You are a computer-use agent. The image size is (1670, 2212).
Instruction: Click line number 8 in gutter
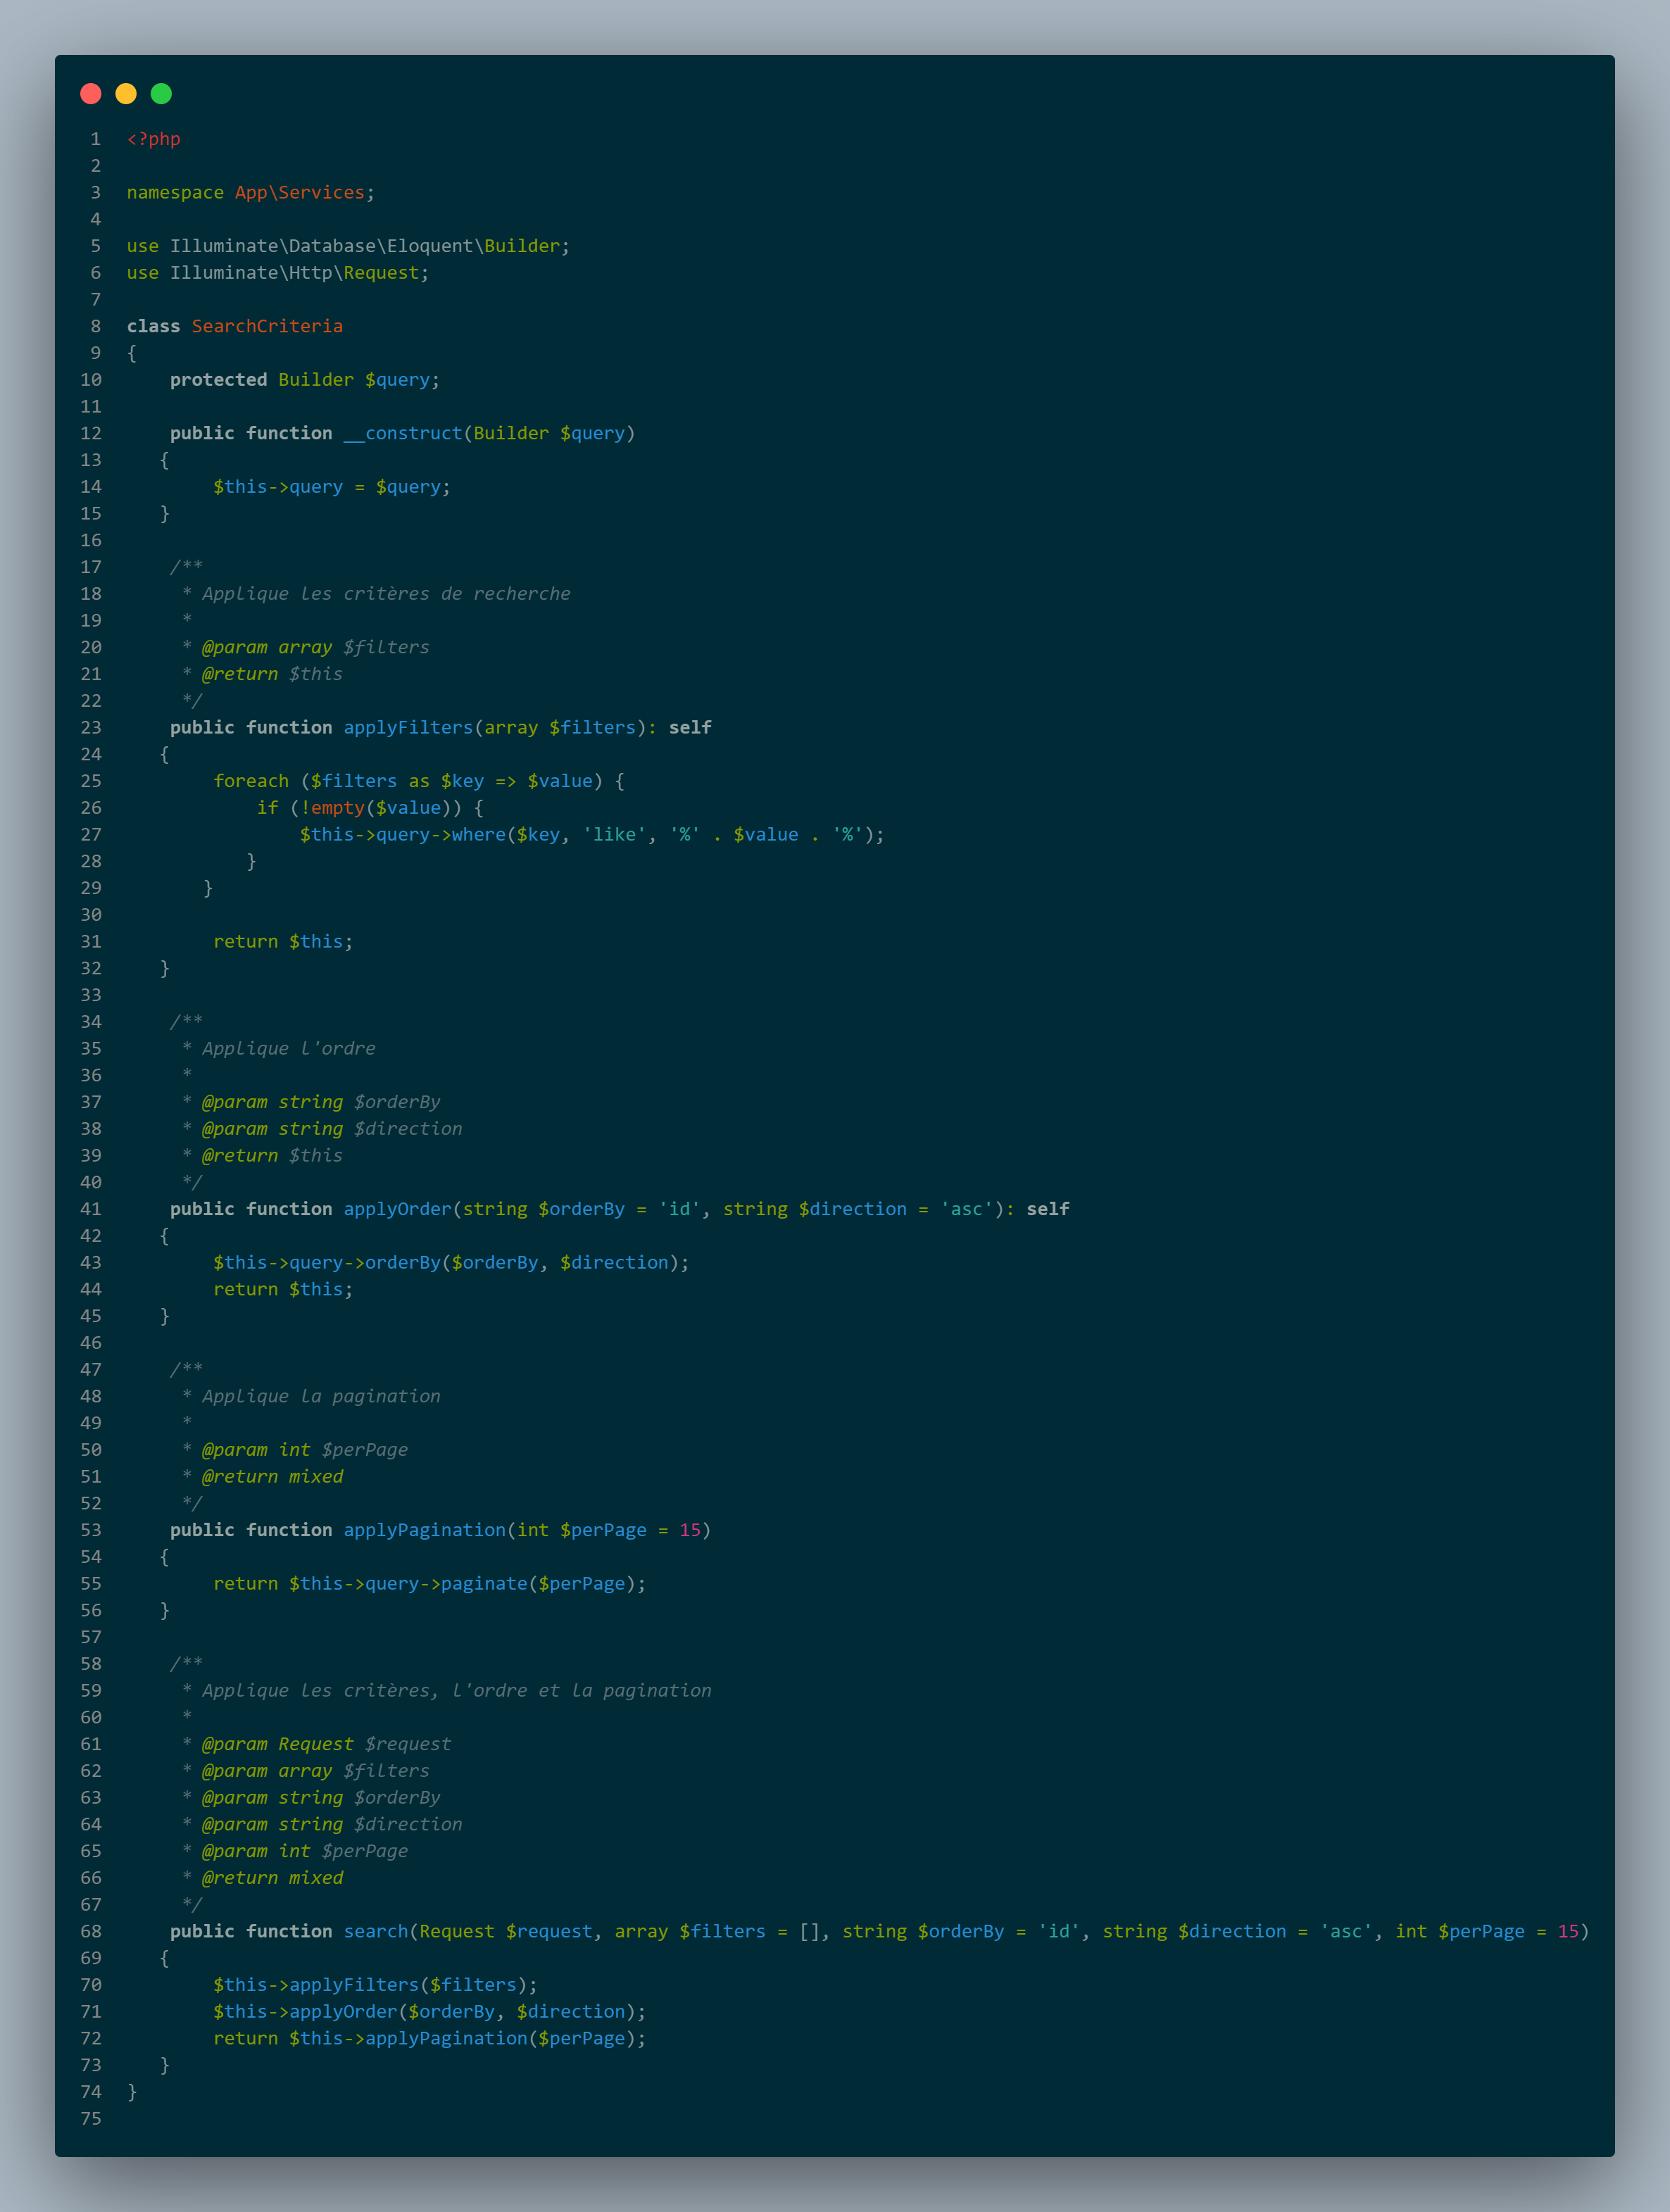tap(95, 326)
